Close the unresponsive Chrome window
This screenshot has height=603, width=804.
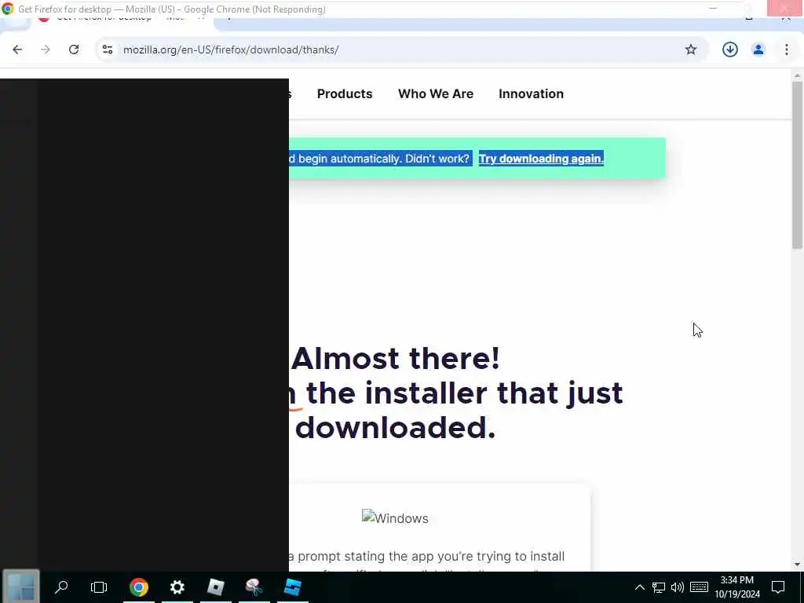click(785, 9)
